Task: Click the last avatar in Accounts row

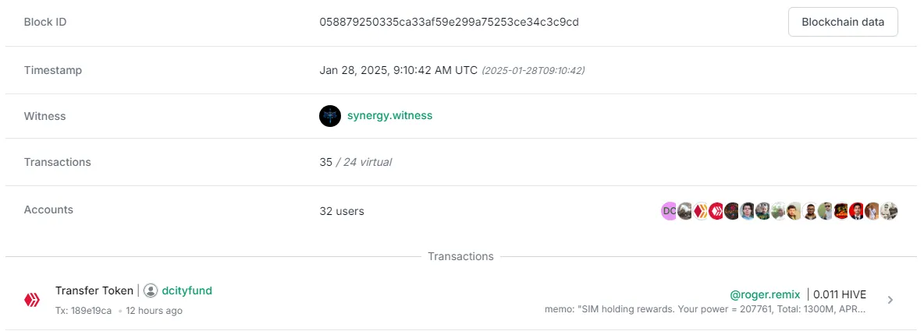Action: (x=889, y=211)
